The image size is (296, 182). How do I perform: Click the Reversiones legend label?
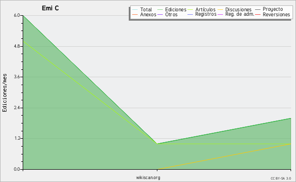276,14
